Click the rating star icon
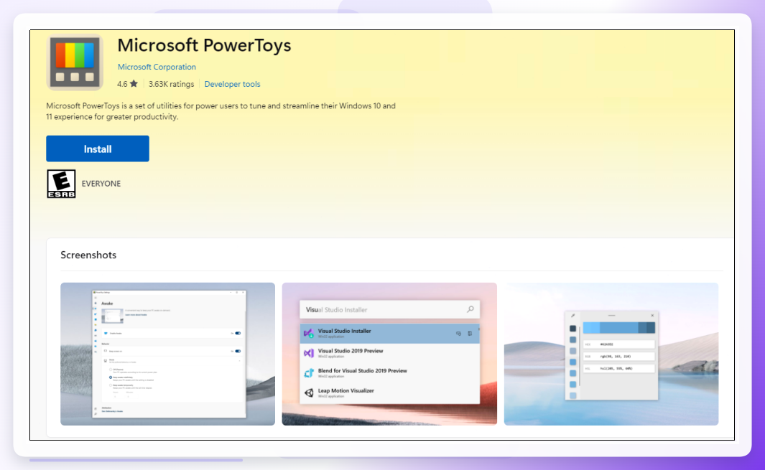 (134, 84)
